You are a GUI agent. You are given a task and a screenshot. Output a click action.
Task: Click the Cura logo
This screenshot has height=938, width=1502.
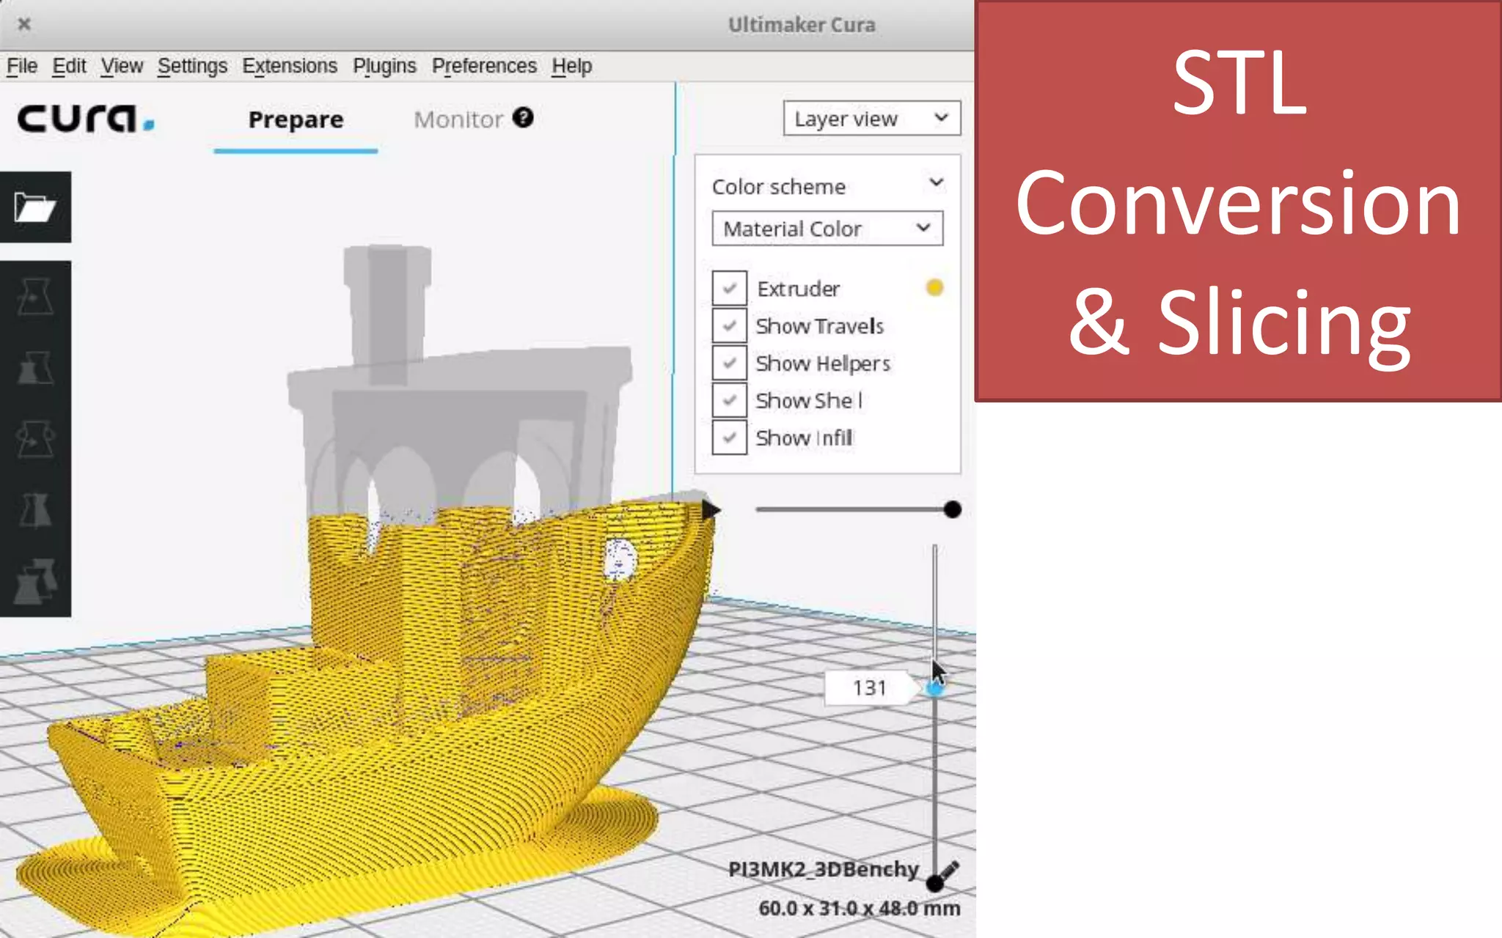(x=86, y=119)
